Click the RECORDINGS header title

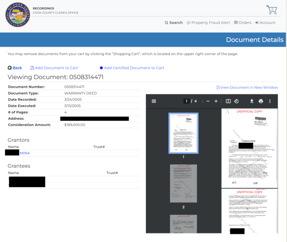43,9
